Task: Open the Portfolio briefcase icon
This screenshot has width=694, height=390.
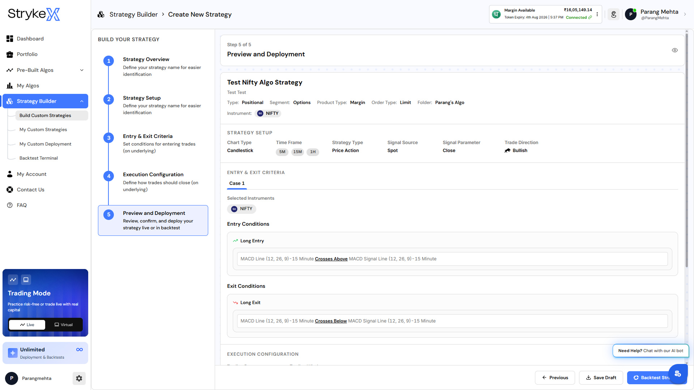Action: click(10, 54)
